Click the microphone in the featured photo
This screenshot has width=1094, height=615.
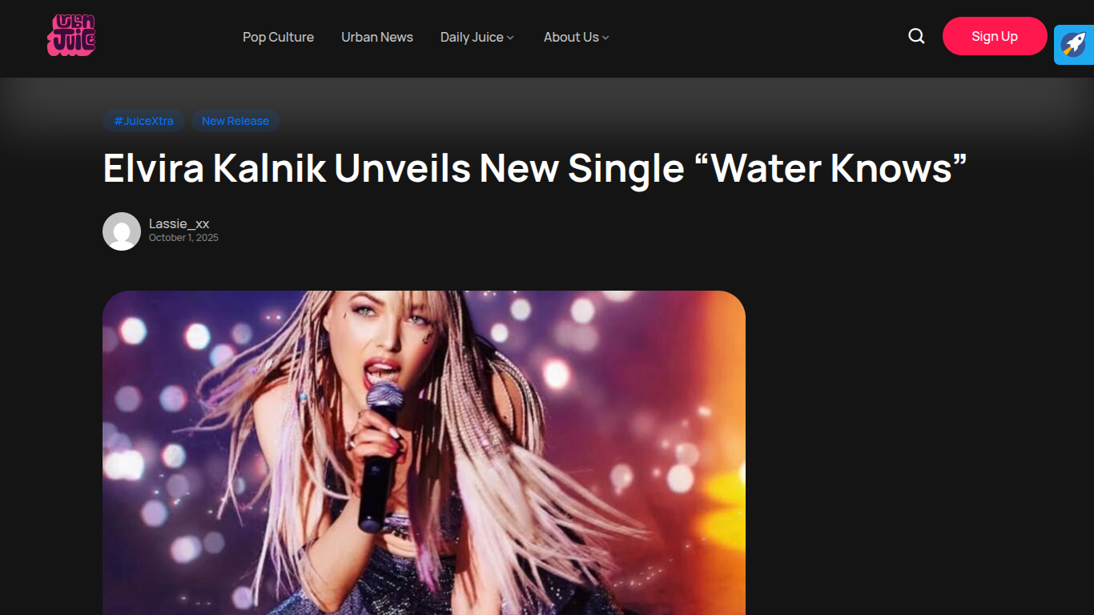tap(381, 455)
